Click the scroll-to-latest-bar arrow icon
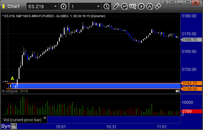The image size is (203, 130). click(x=177, y=91)
